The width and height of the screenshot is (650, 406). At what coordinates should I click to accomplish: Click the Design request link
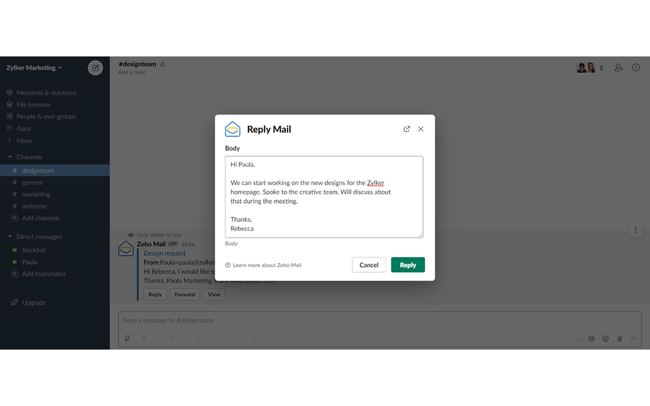164,253
